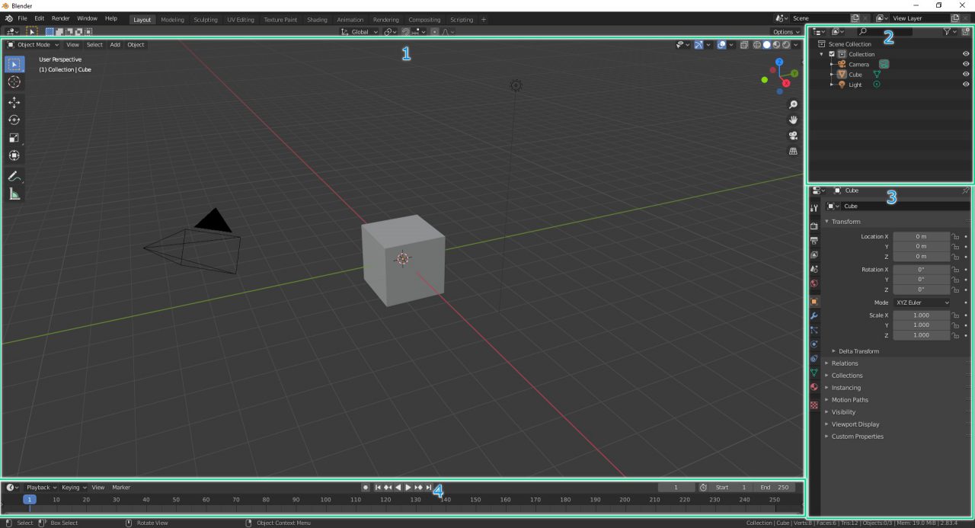Jump to end frame with the timeline button
The image size is (975, 528).
(x=428, y=487)
